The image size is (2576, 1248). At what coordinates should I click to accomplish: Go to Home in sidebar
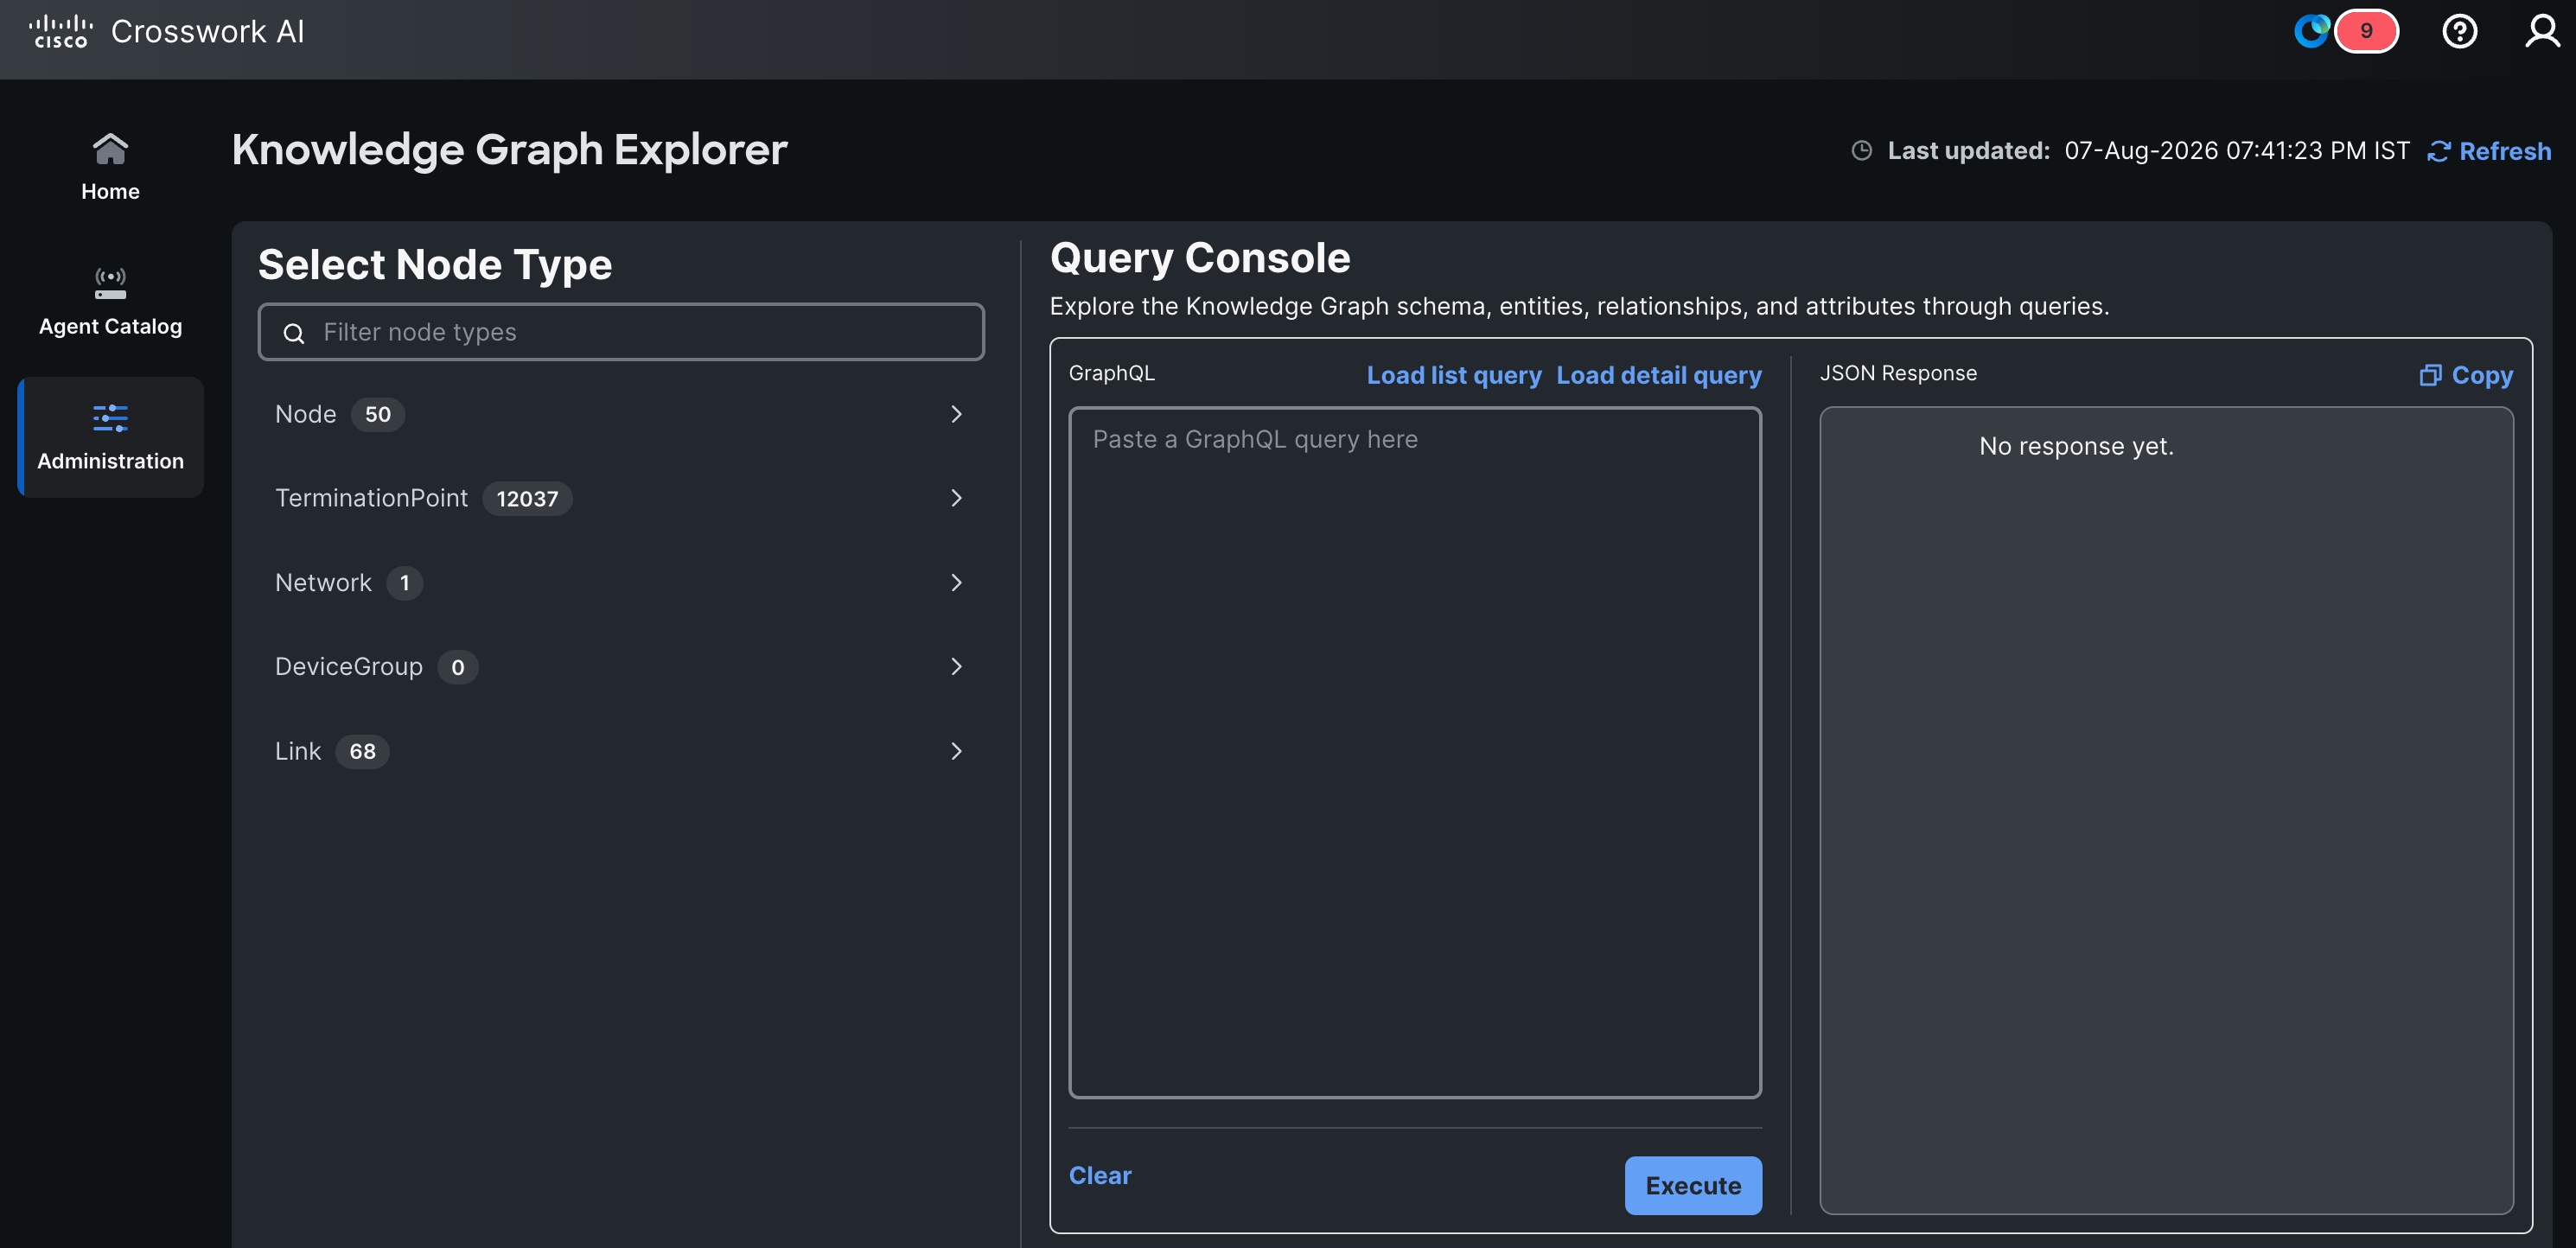[110, 167]
